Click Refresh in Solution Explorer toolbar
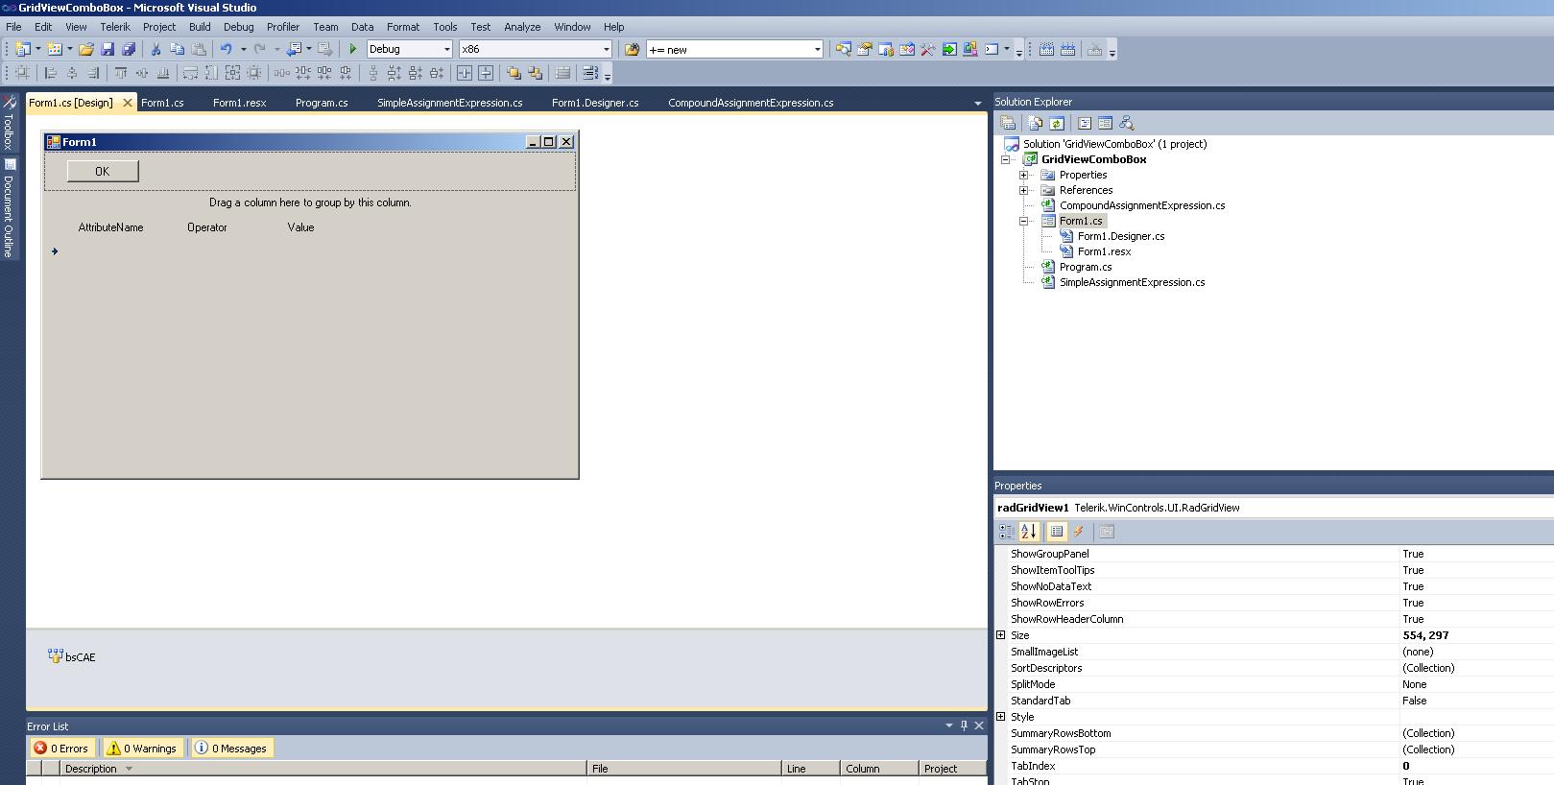1554x785 pixels. coord(1056,123)
